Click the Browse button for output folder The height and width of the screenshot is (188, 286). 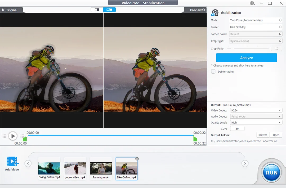point(262,135)
